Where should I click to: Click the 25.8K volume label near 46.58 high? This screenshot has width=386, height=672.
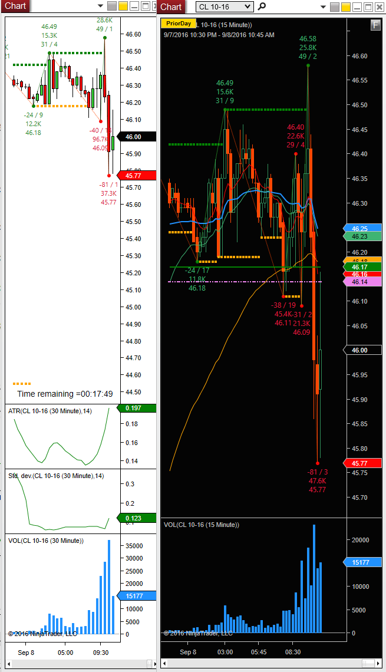308,48
